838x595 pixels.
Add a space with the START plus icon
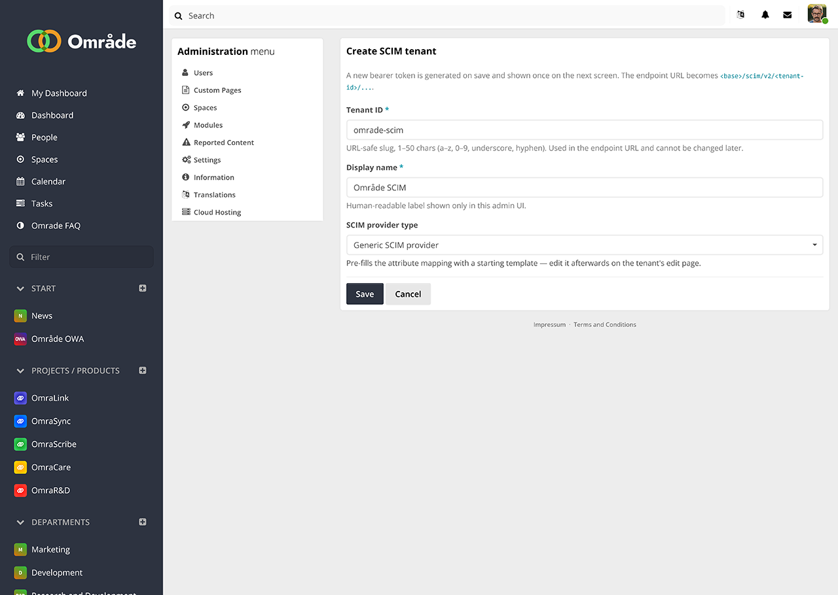(x=143, y=288)
